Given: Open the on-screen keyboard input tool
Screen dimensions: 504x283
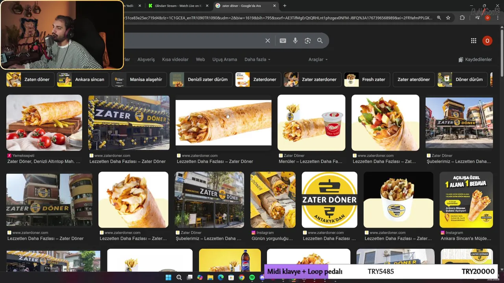Looking at the screenshot, I should (x=283, y=40).
